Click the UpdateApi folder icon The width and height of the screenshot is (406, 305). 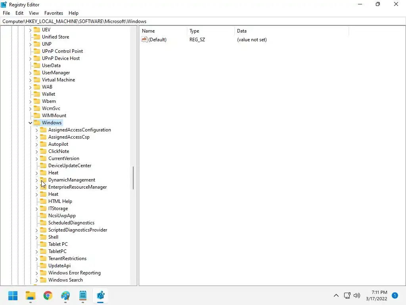tap(43, 266)
